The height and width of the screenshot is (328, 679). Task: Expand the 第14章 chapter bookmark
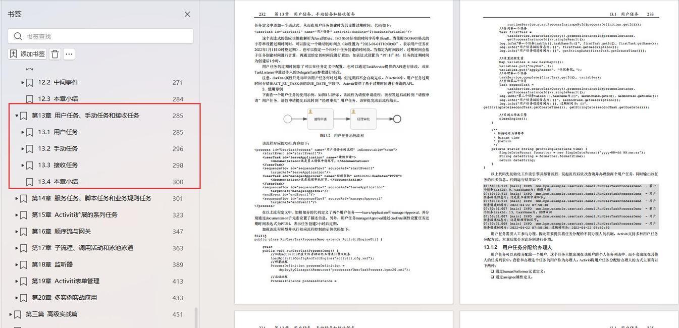17,198
